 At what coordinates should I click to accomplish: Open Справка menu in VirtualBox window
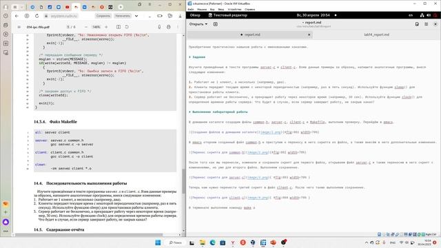click(249, 9)
